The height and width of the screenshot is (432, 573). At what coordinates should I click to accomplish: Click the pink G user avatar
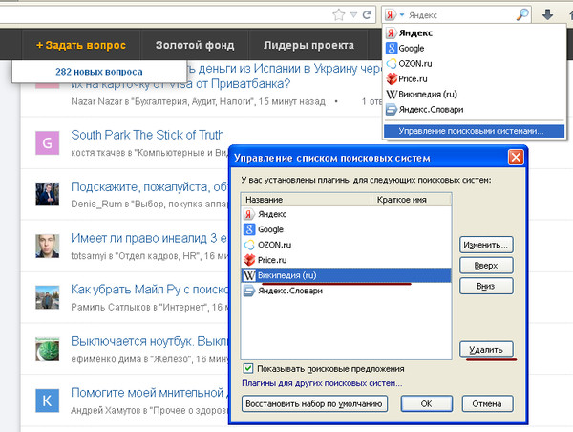[x=48, y=143]
